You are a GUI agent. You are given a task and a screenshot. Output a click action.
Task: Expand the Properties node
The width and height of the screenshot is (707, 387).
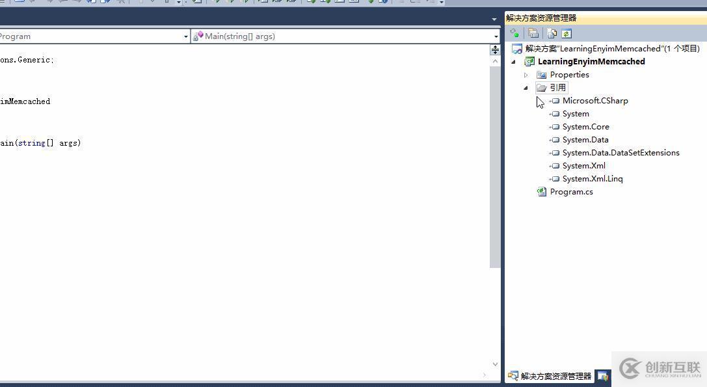coord(526,74)
